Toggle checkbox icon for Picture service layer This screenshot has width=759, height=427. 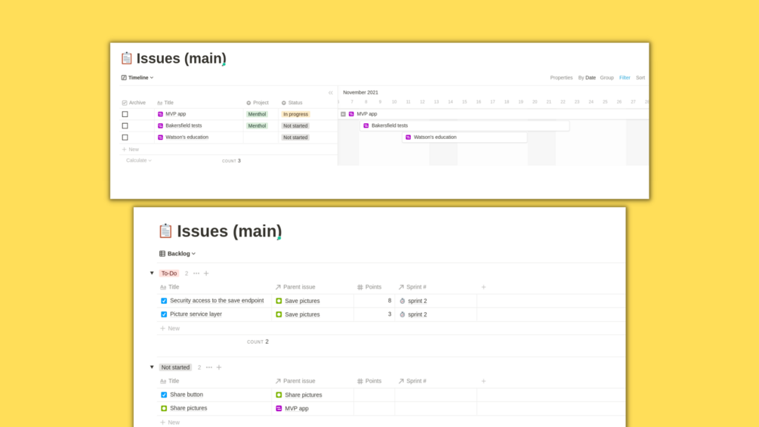[164, 314]
